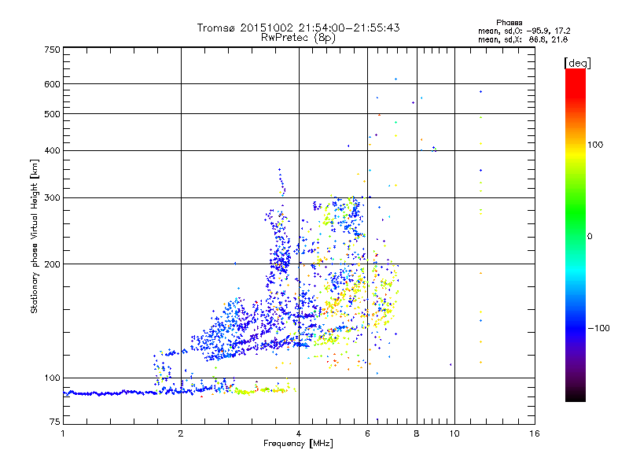Image resolution: width=629 pixels, height=472 pixels.
Task: Click the '0' colorbar tick label
Action: click(590, 237)
